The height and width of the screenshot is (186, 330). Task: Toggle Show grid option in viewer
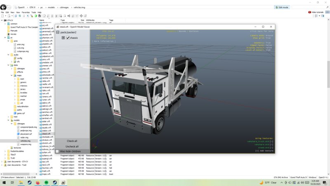(x=260, y=38)
